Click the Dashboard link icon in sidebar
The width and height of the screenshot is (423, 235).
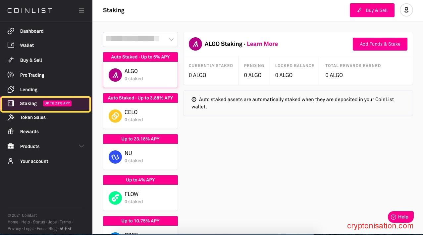(x=11, y=31)
